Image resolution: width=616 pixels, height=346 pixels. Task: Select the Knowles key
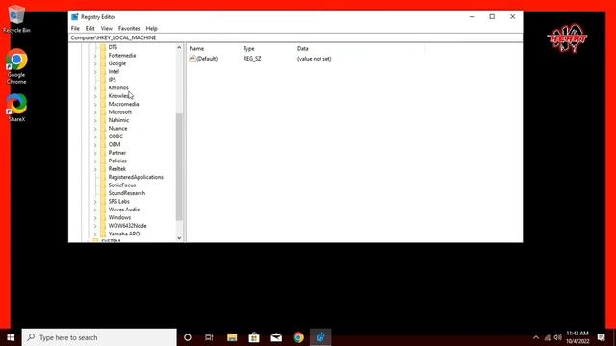click(x=118, y=96)
